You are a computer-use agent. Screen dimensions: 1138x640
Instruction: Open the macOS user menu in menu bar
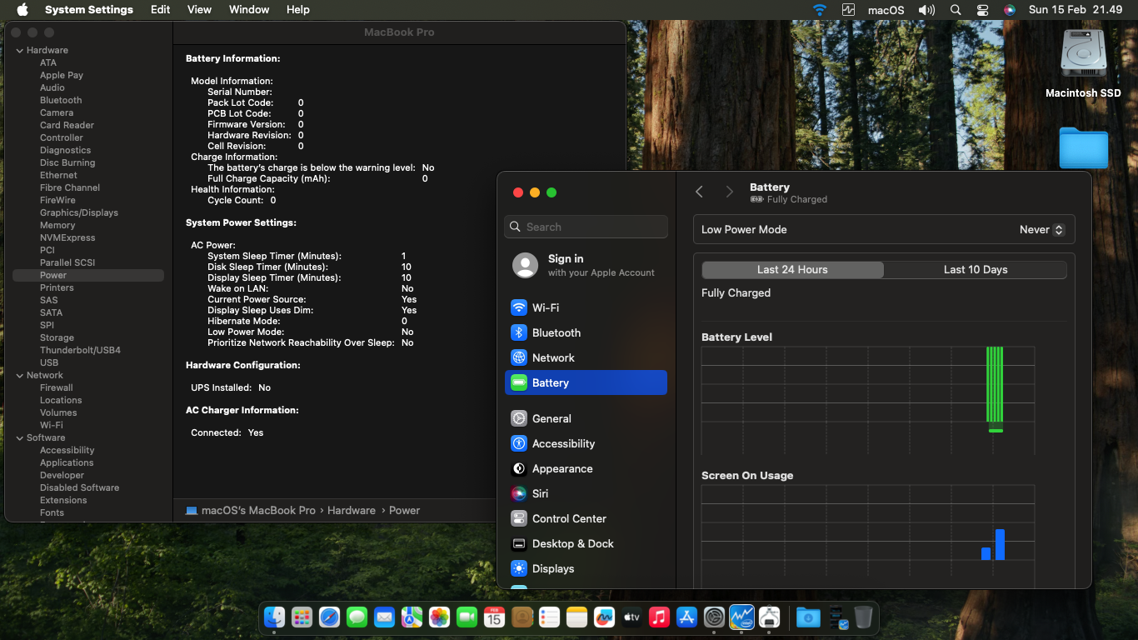[886, 10]
